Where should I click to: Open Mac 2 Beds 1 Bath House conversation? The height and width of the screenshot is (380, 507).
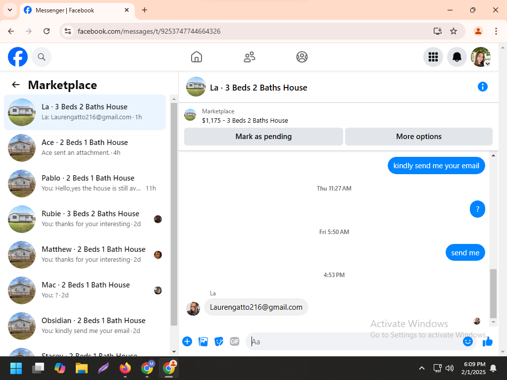pos(85,290)
